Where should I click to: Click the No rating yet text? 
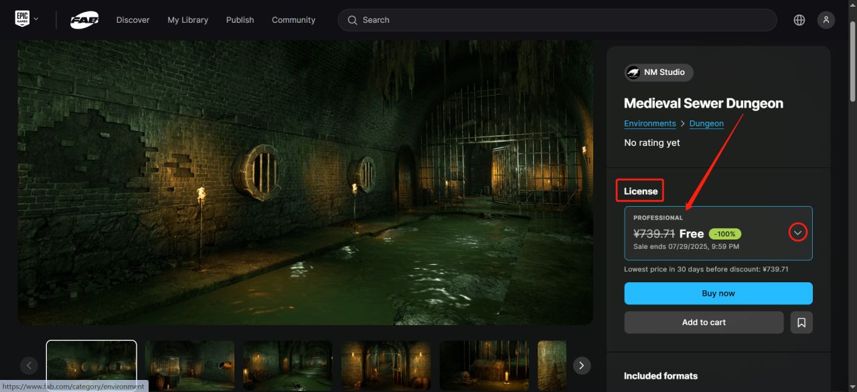[x=652, y=142]
